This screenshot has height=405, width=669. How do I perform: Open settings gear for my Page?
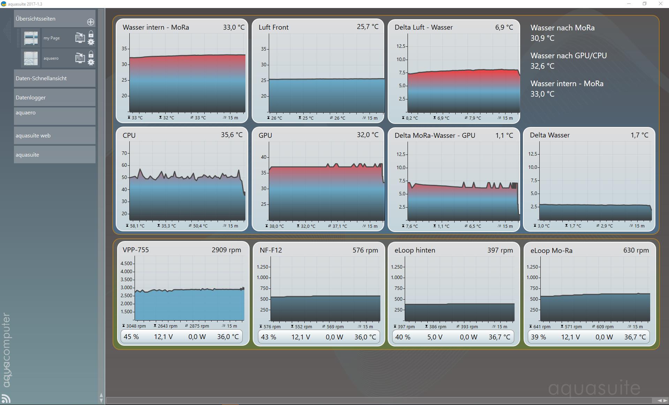coord(91,42)
